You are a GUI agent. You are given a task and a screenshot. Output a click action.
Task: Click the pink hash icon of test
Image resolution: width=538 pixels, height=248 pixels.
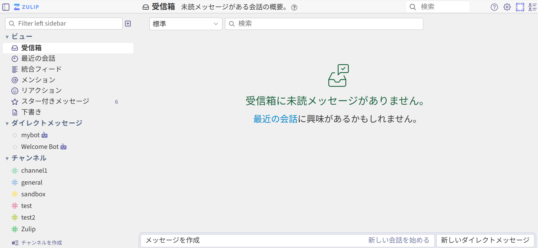tap(15, 206)
